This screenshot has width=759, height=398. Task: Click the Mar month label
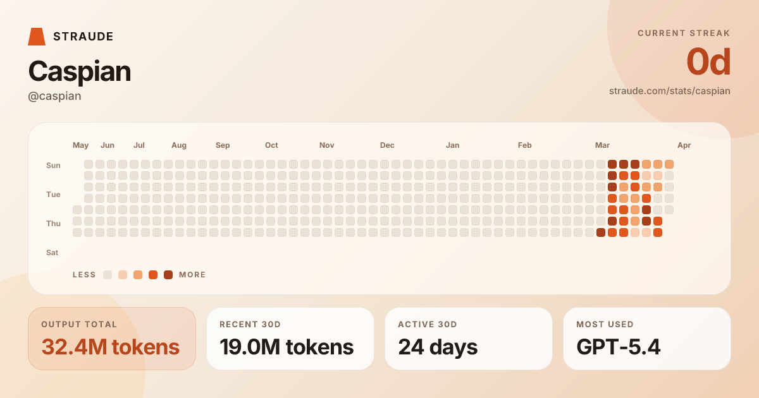[x=602, y=145]
